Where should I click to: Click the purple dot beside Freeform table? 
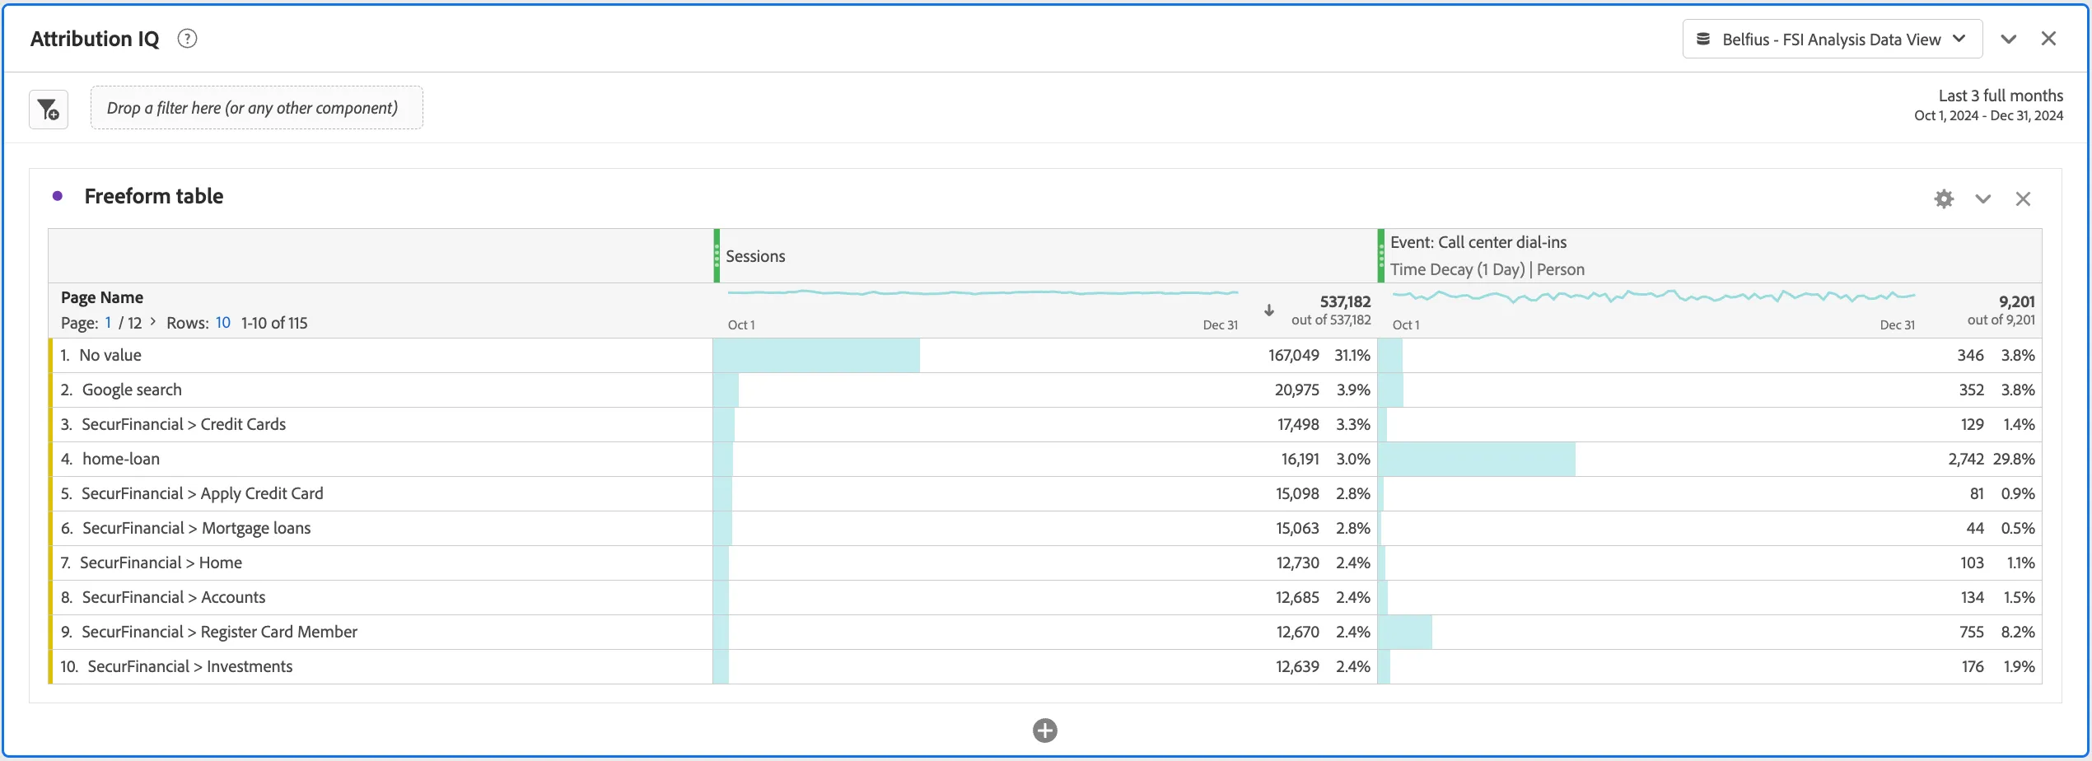(x=58, y=196)
